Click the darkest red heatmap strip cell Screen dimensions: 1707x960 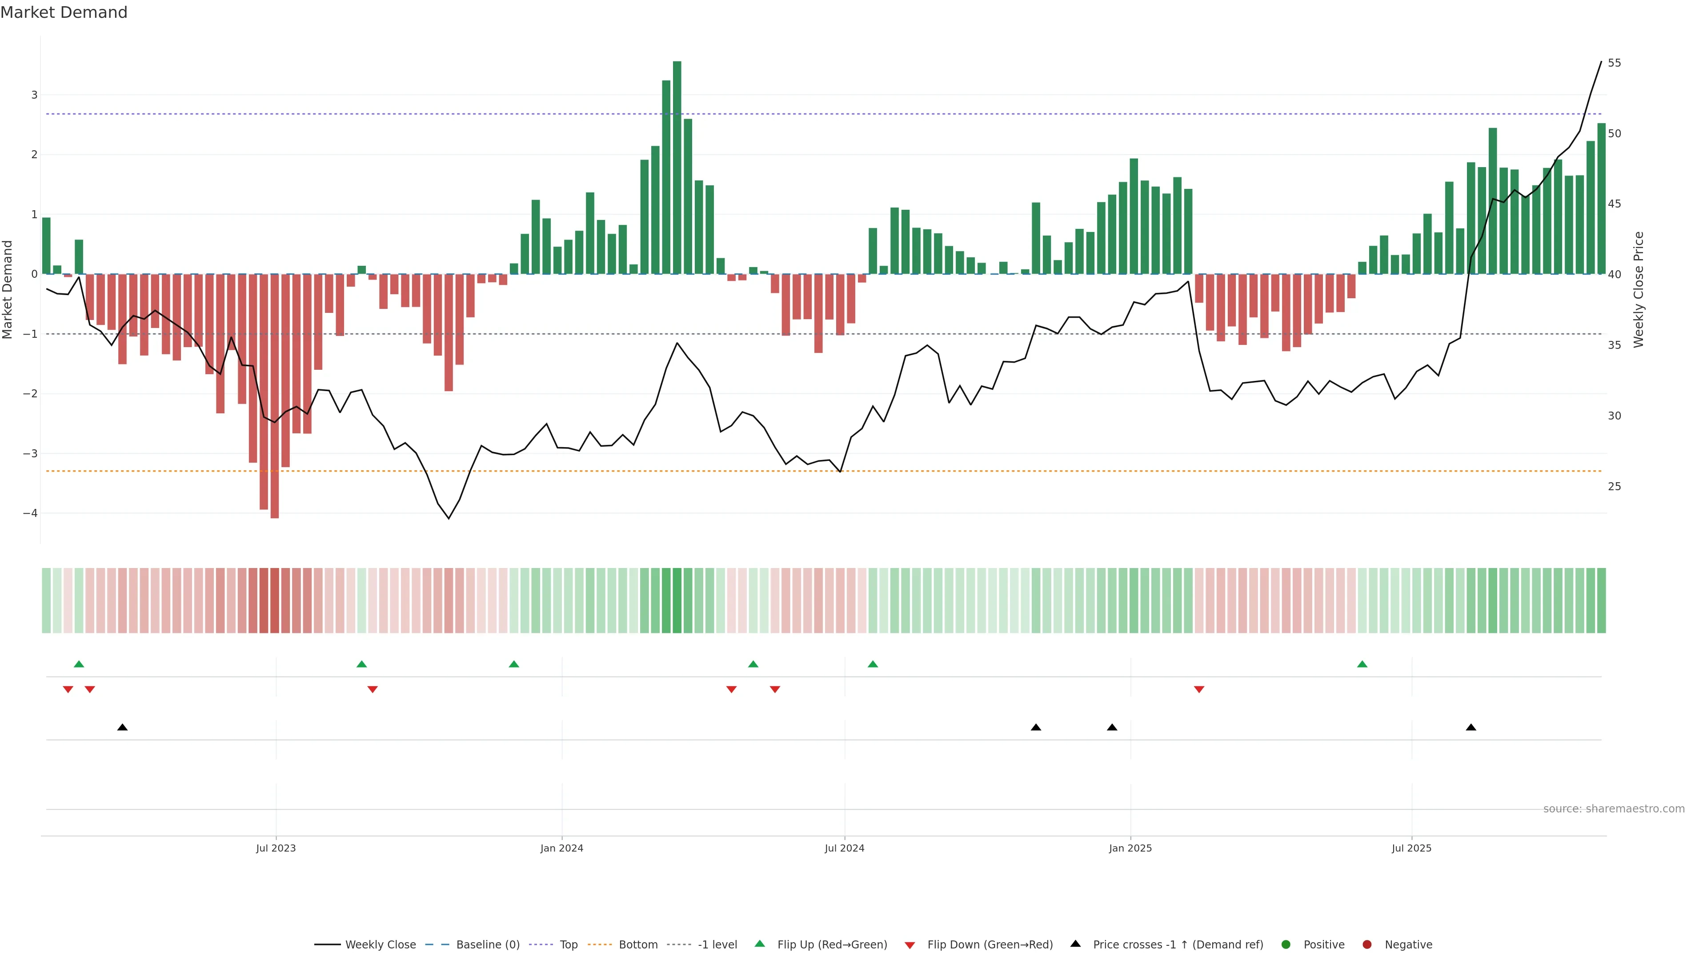tap(274, 600)
